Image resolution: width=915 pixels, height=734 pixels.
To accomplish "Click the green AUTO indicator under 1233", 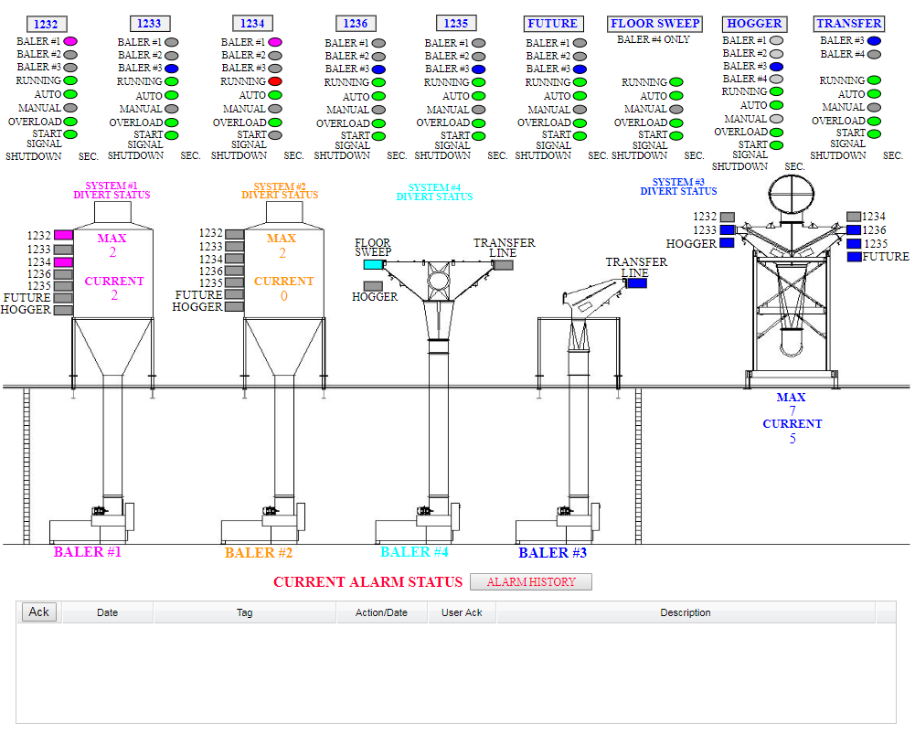I will (x=172, y=95).
